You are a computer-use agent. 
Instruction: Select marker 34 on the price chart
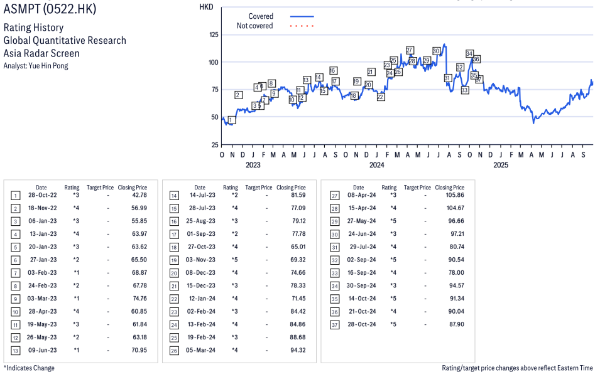click(469, 53)
